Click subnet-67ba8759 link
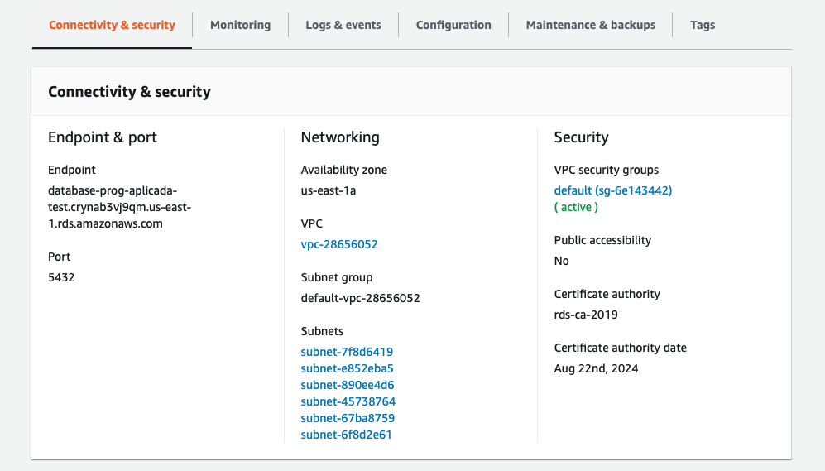 [348, 418]
